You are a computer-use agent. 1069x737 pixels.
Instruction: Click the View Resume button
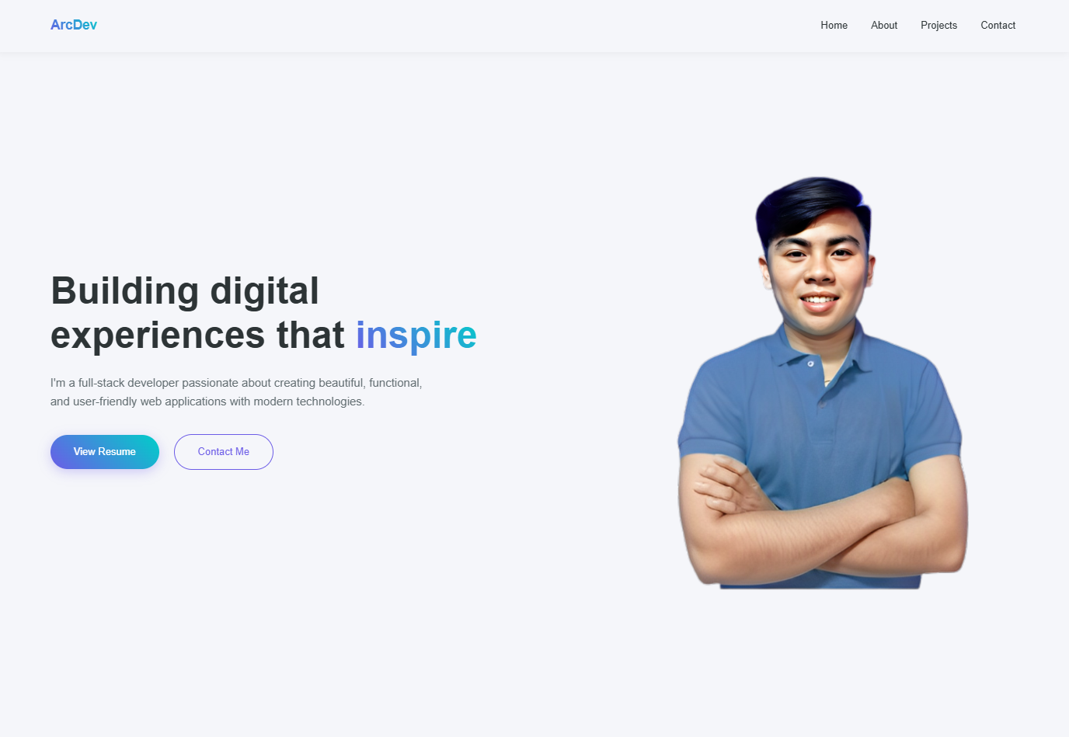(x=105, y=452)
